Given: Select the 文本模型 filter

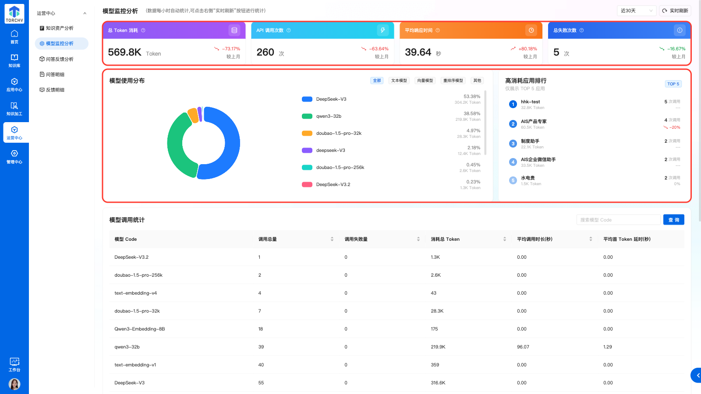Looking at the screenshot, I should (x=399, y=81).
